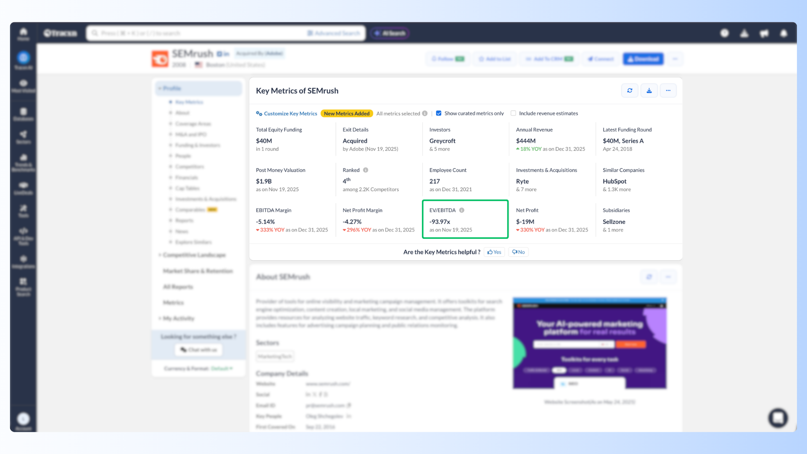
Task: Click the blue Download button at top
Action: point(643,59)
